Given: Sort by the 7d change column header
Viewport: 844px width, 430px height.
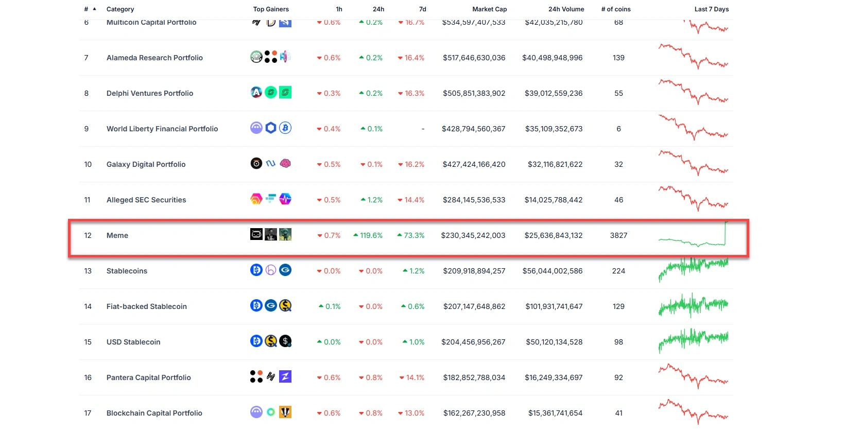Looking at the screenshot, I should click(x=422, y=9).
